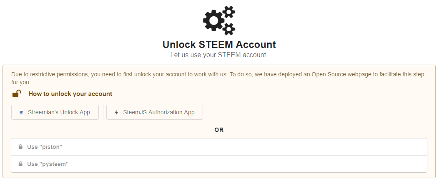Open Streemian's Unlock App

click(x=55, y=112)
